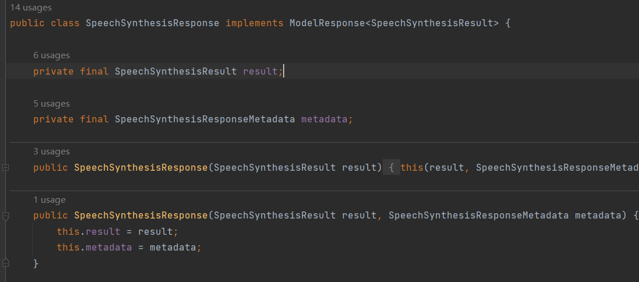Click "this.result" in the assignment line

(x=89, y=232)
